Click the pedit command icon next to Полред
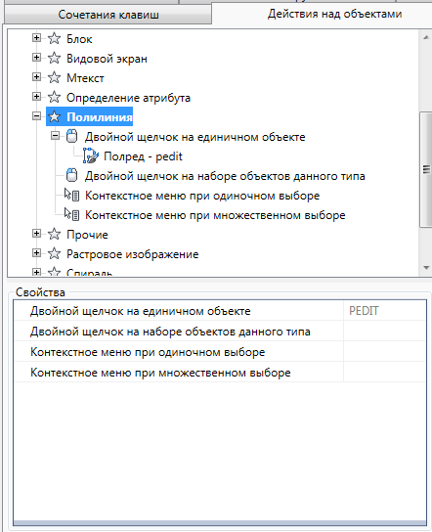The image size is (432, 532). [91, 156]
